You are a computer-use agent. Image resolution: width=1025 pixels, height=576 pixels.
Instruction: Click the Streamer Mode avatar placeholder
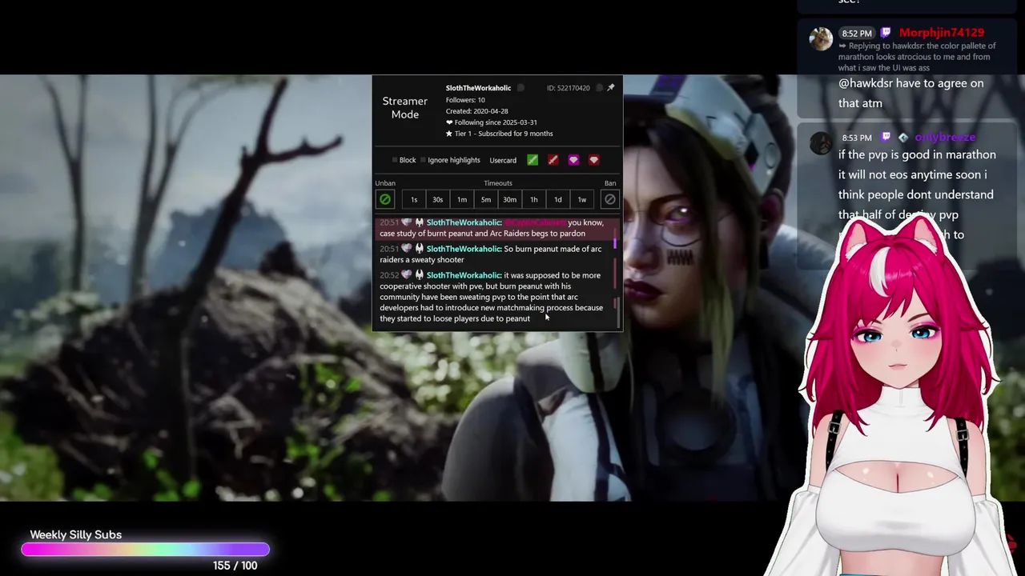[404, 108]
